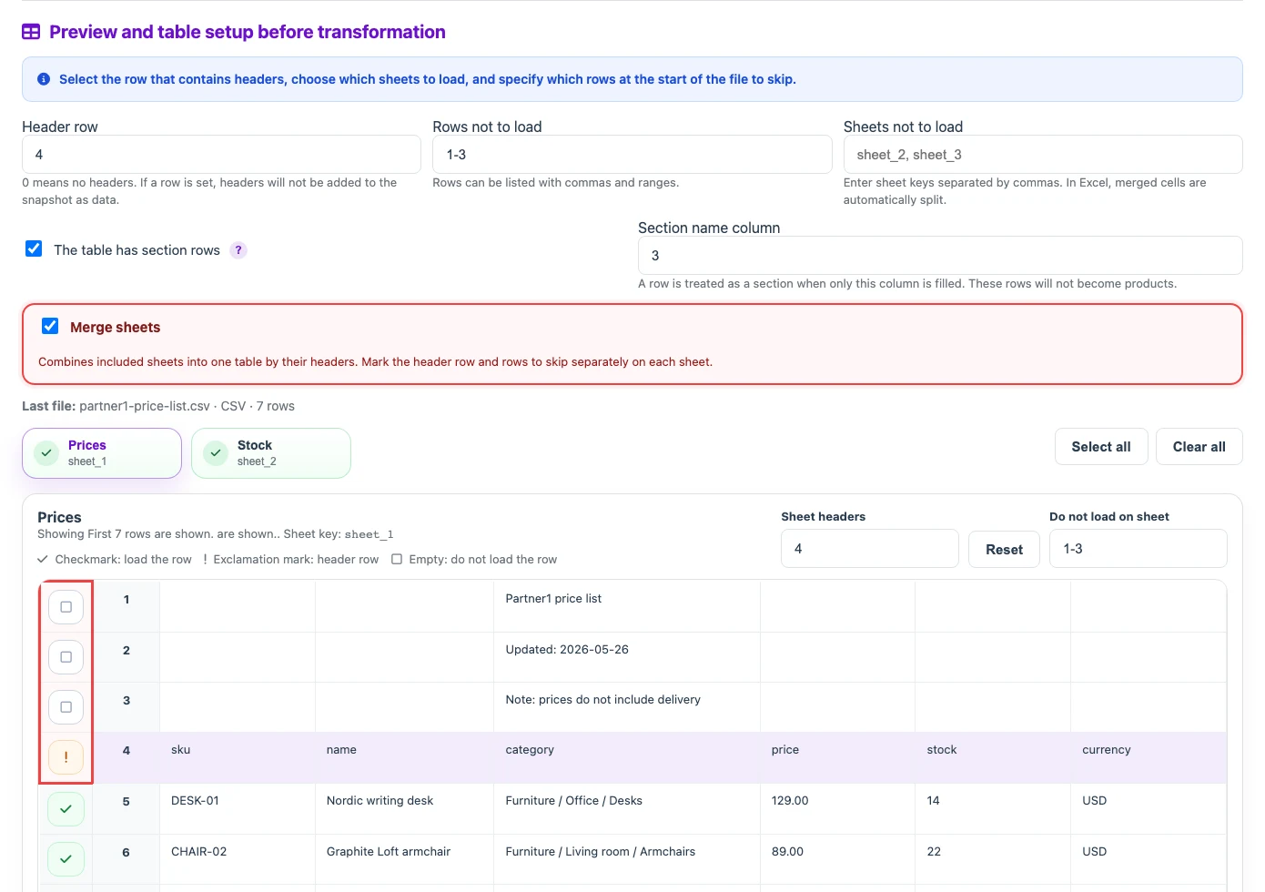The image size is (1265, 892).
Task: Click the stock value '14' cell
Action: pyautogui.click(x=993, y=808)
